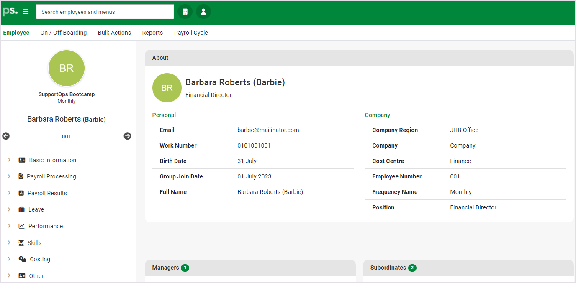
Task: Open the user profile icon
Action: click(203, 12)
